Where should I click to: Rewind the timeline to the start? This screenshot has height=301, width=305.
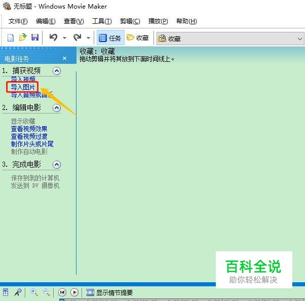point(62,292)
